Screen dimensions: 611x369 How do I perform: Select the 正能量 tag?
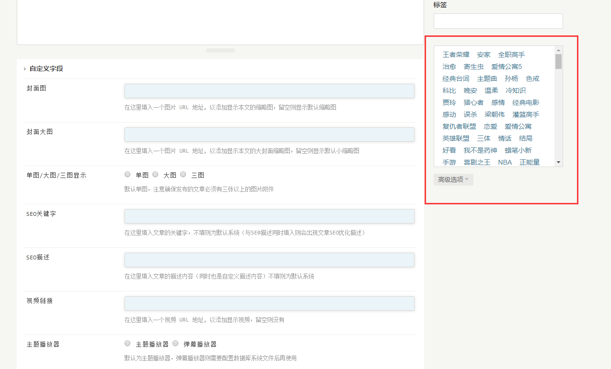point(530,162)
